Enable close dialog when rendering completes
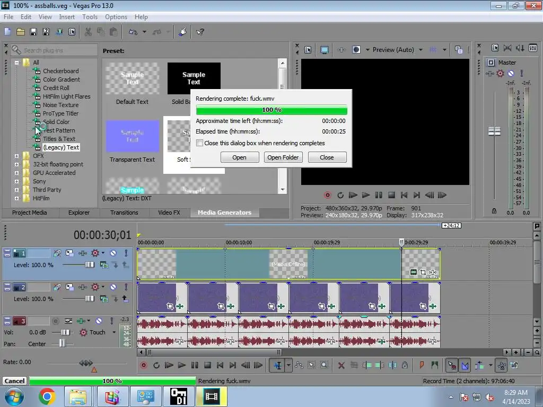Viewport: 543px width, 407px height. pos(199,143)
